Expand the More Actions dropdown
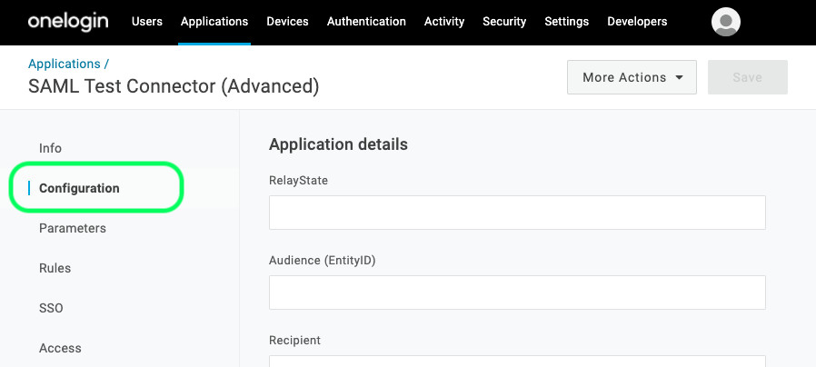This screenshot has width=816, height=367. 632,77
